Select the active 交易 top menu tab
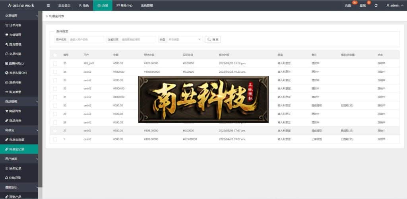 pyautogui.click(x=103, y=6)
